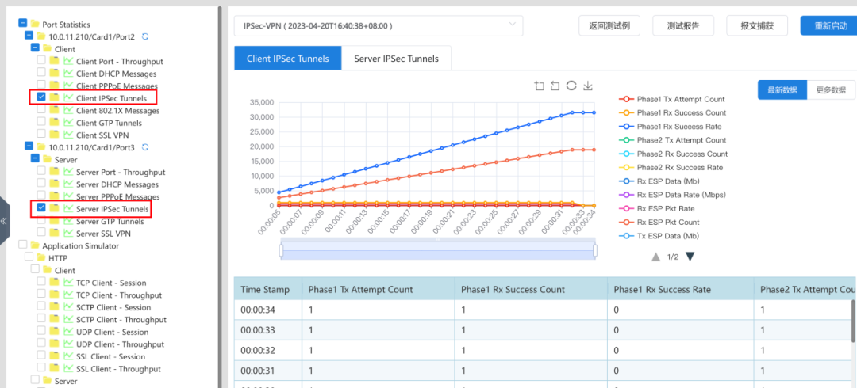Click refresh icon beside 10.0.11.210/Card1/Port3

(x=145, y=147)
